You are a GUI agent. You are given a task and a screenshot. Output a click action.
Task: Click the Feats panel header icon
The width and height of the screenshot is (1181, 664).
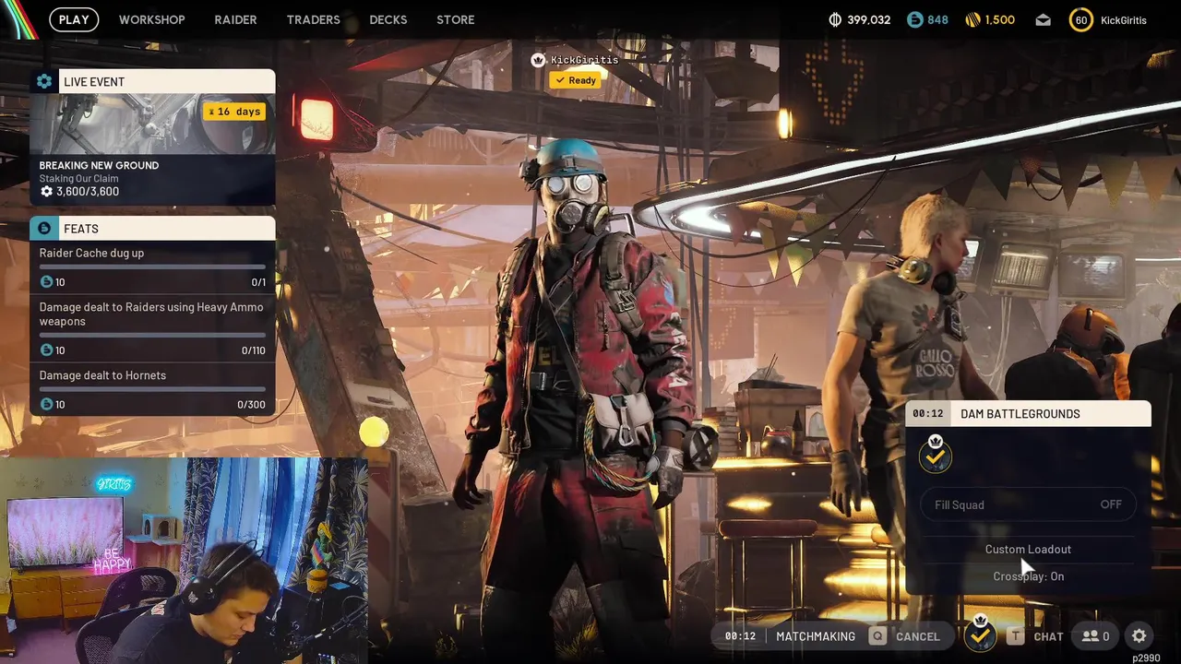tap(44, 228)
